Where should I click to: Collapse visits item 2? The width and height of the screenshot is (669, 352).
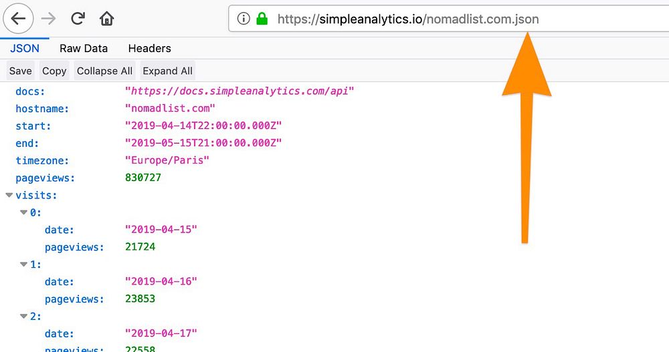(24, 316)
